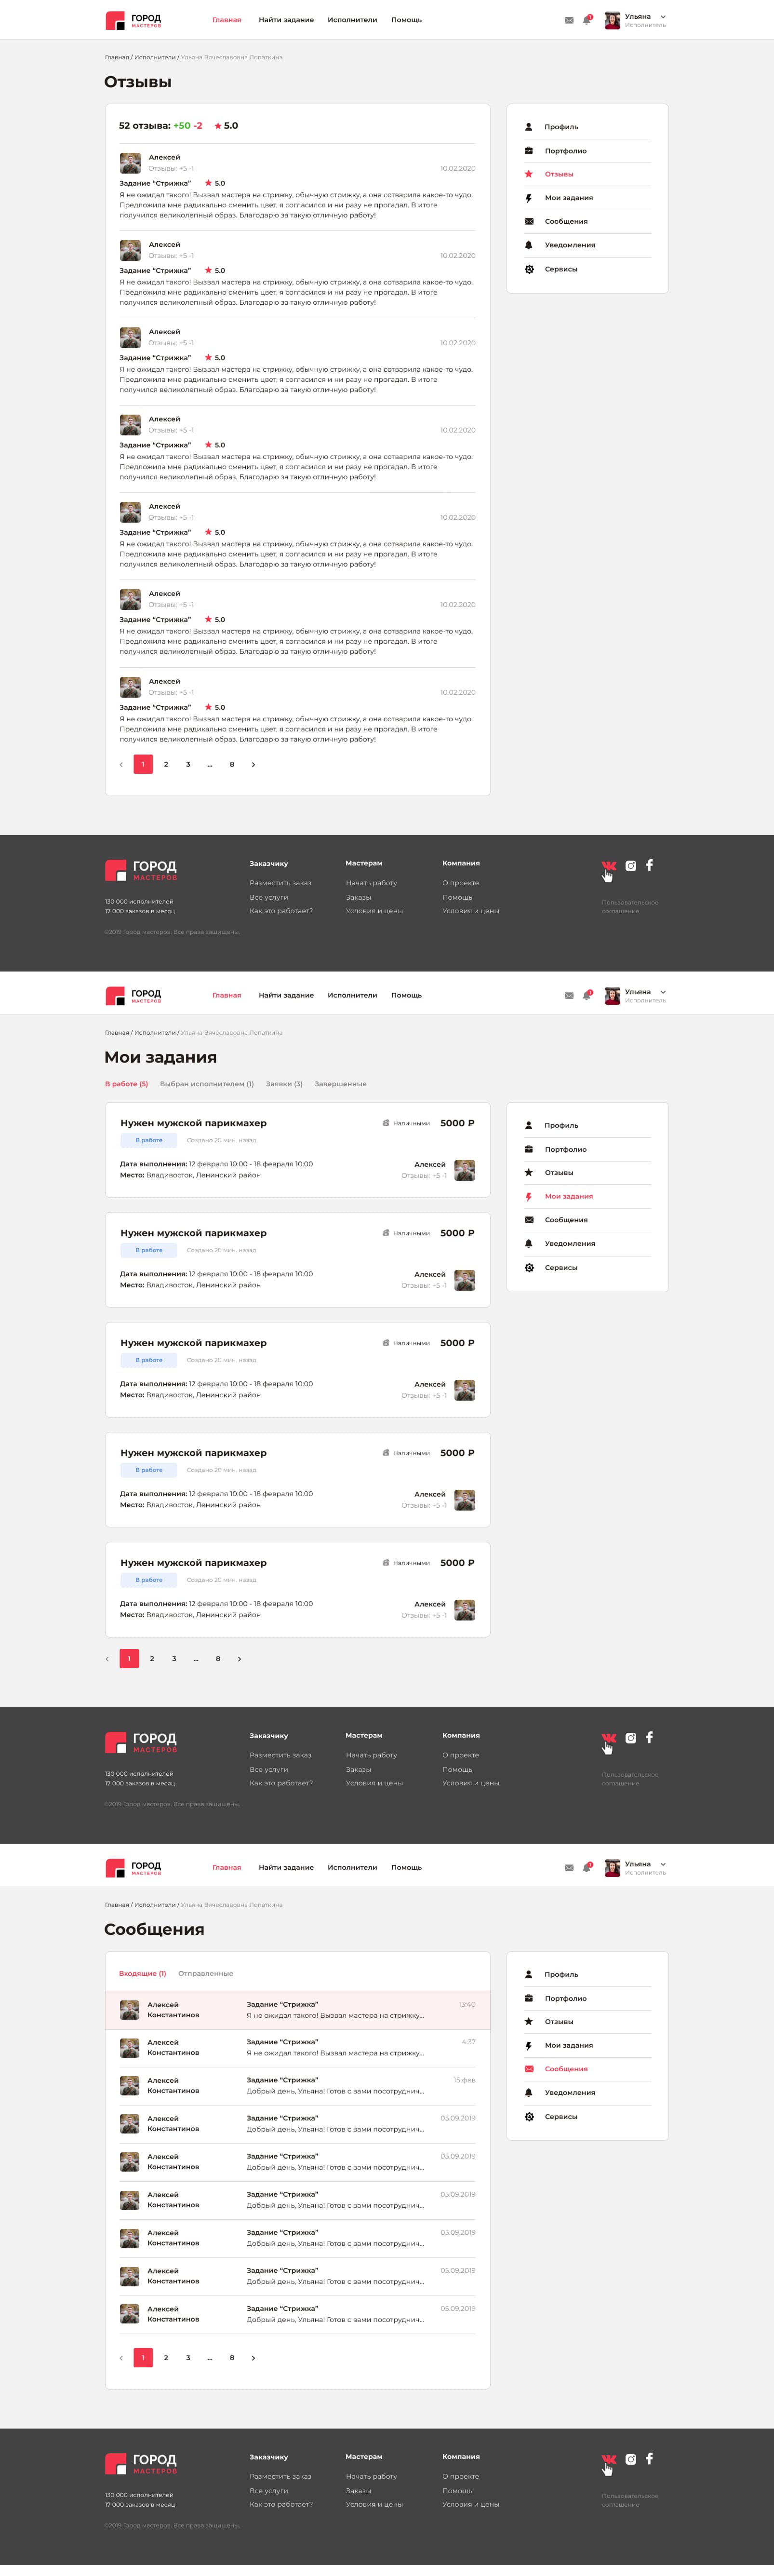774x2565 pixels.
Task: Click previous-page arrow in reviews pagination
Action: click(120, 765)
